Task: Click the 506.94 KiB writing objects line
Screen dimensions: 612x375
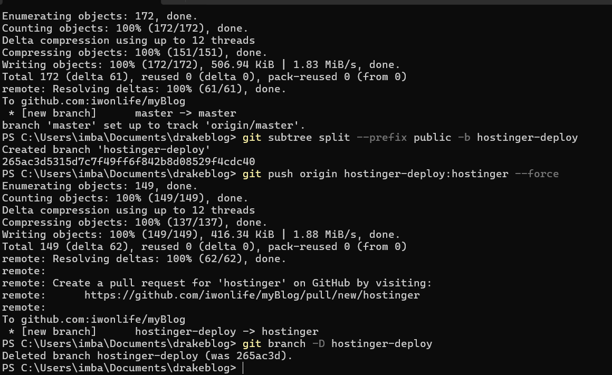Action: pos(201,65)
